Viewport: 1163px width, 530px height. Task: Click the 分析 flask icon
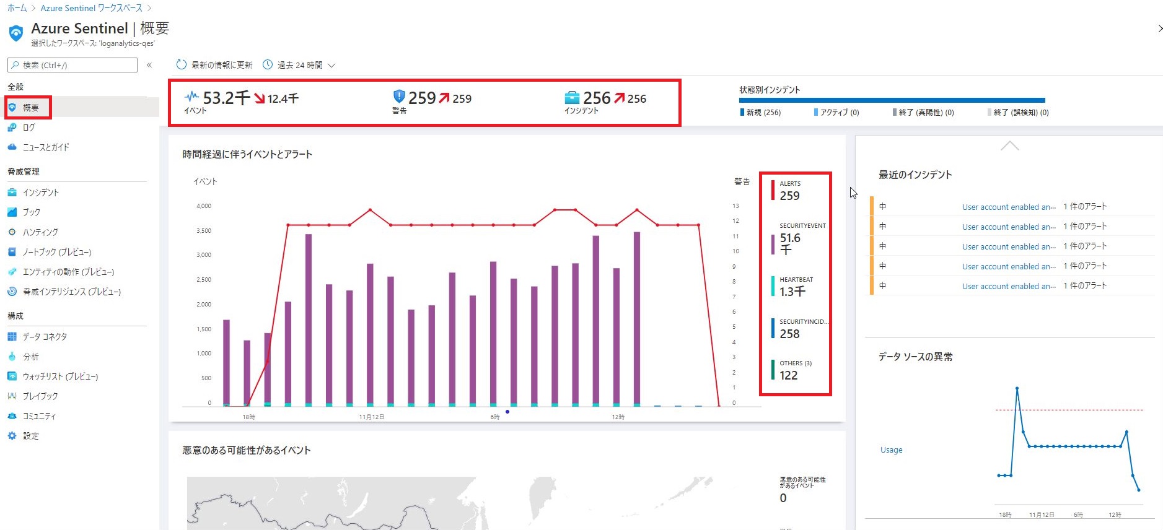point(12,357)
